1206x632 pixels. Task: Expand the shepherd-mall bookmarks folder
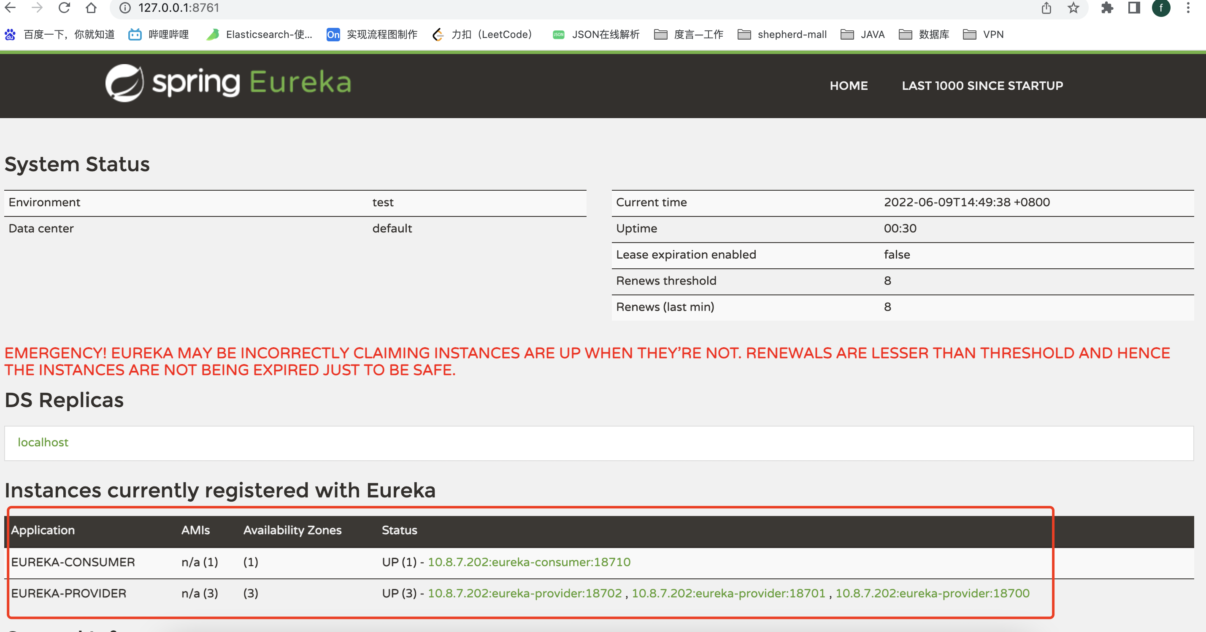782,35
